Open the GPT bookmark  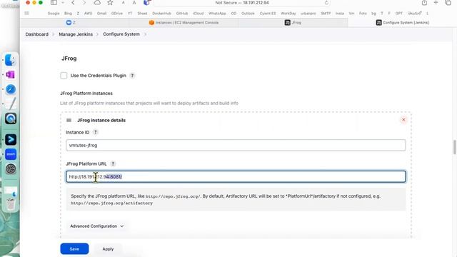(399, 14)
